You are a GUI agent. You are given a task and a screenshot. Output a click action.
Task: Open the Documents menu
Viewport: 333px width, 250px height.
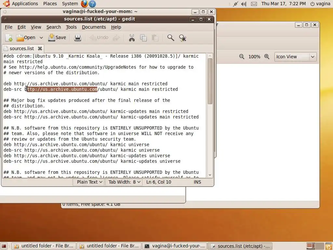tap(94, 27)
